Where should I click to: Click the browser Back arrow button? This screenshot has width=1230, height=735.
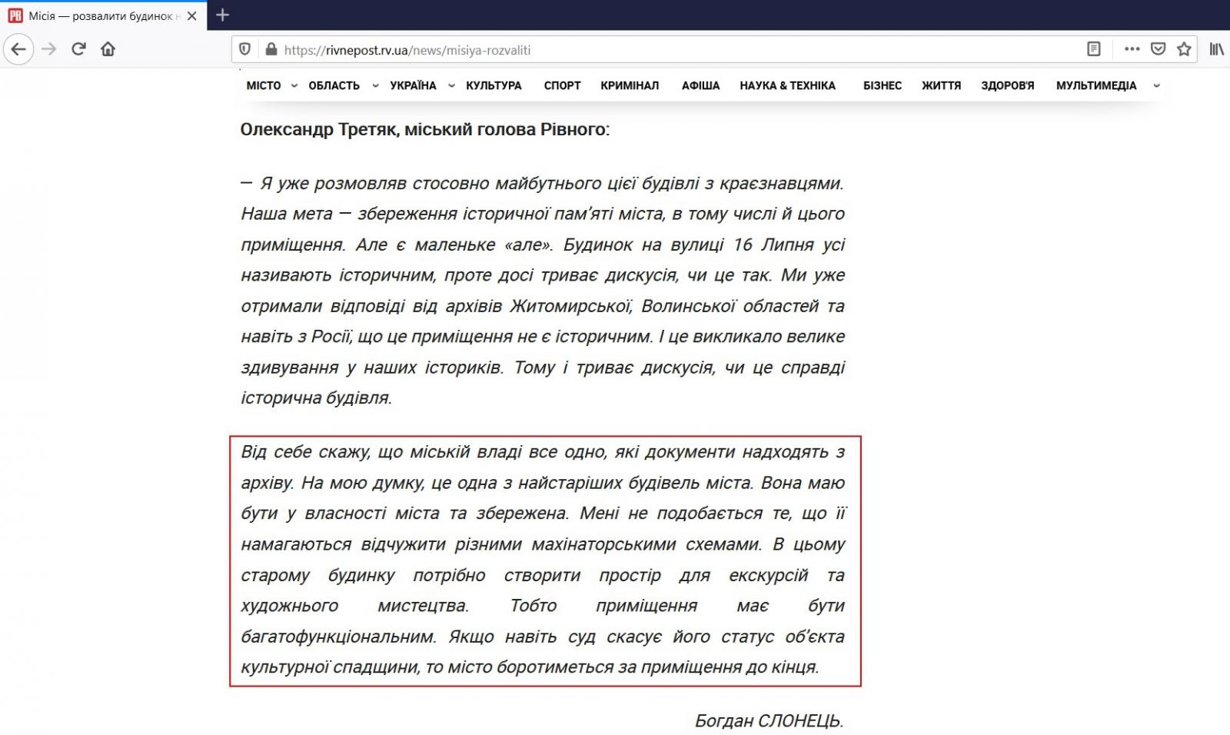pos(18,49)
